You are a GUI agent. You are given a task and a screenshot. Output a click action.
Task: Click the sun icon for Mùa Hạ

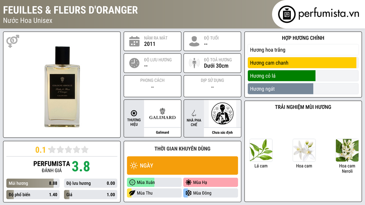[x=189, y=183]
